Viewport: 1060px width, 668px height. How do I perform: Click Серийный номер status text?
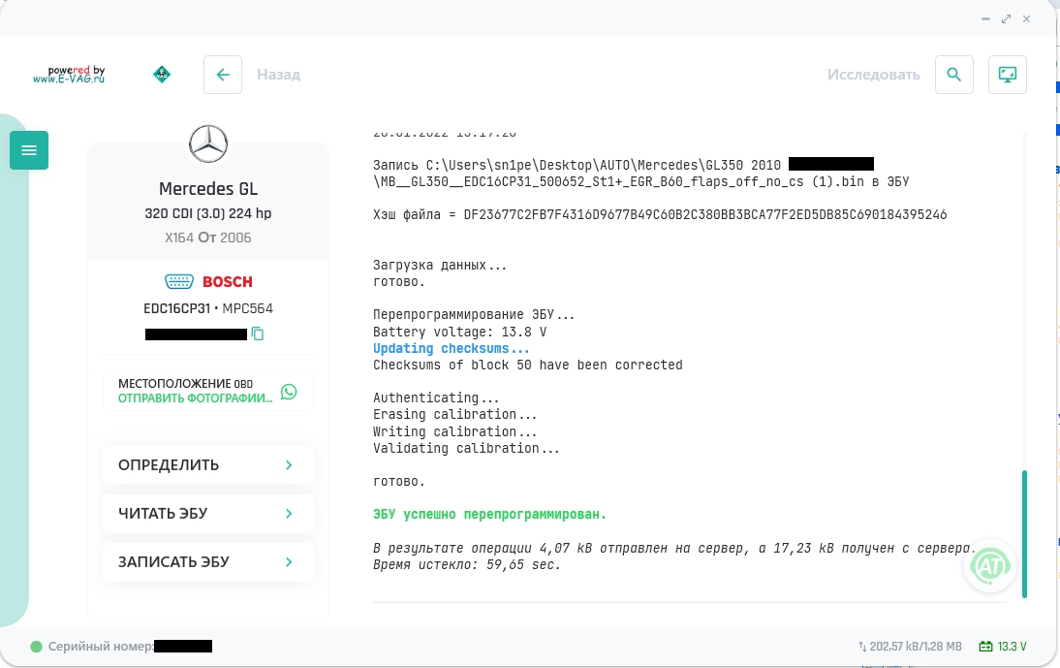coord(101,647)
